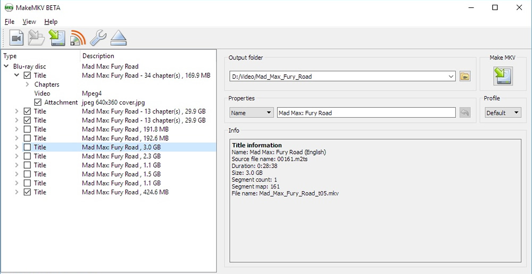Uncheck the 34 chapter(s) 169.9 MB title
Image resolution: width=532 pixels, height=274 pixels.
(x=27, y=75)
